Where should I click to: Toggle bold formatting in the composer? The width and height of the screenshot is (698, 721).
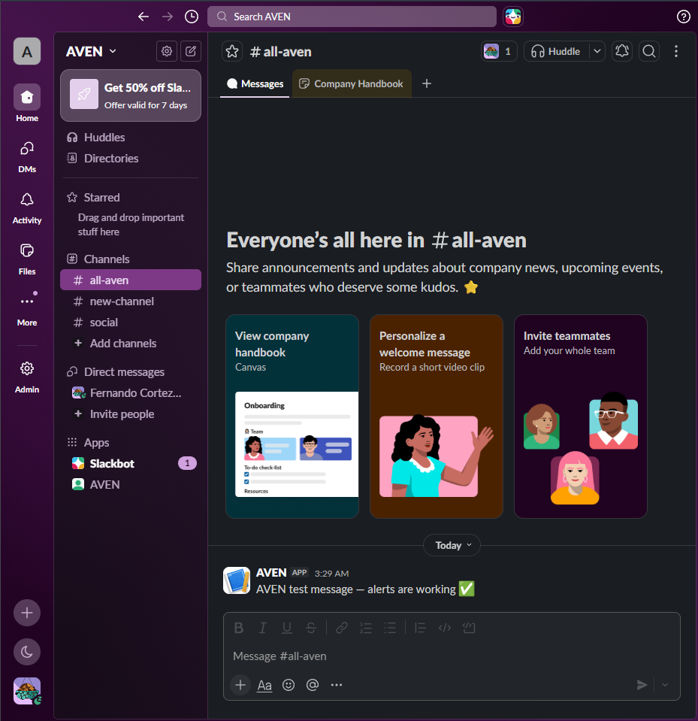[x=239, y=628]
